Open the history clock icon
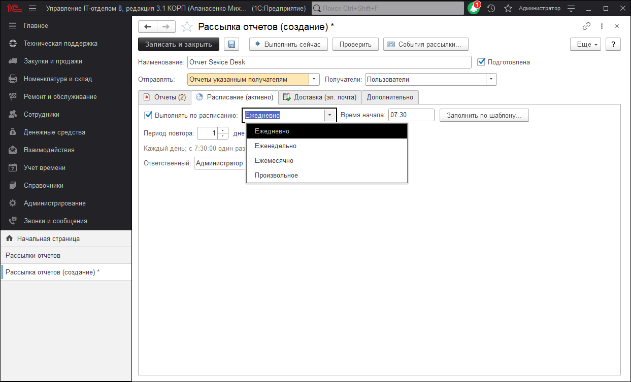The width and height of the screenshot is (631, 382). [491, 9]
